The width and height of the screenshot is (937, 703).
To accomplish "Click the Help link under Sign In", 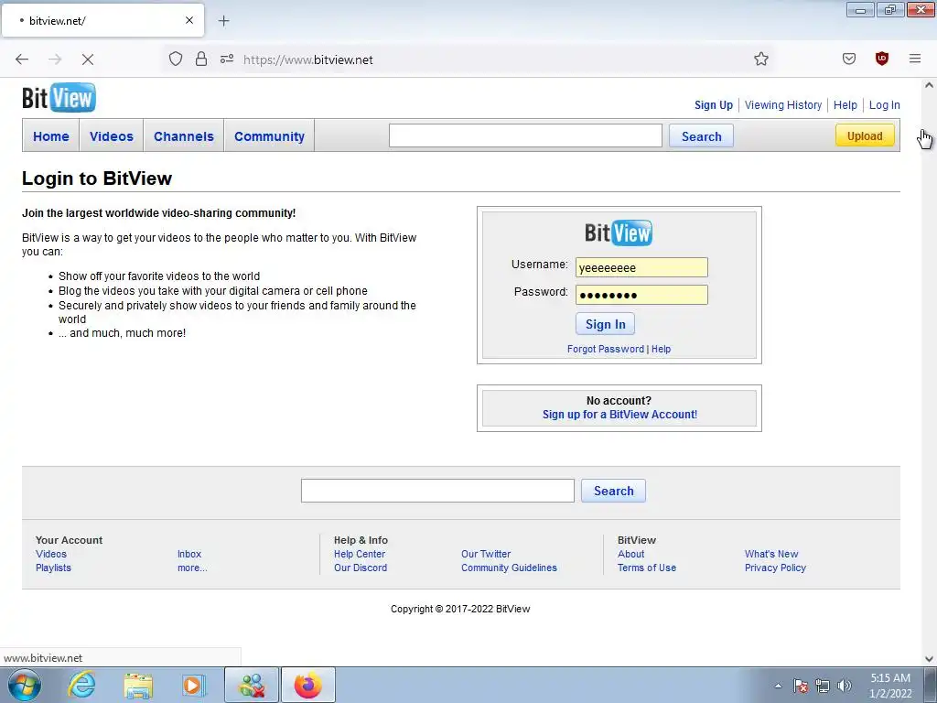I will [x=661, y=349].
